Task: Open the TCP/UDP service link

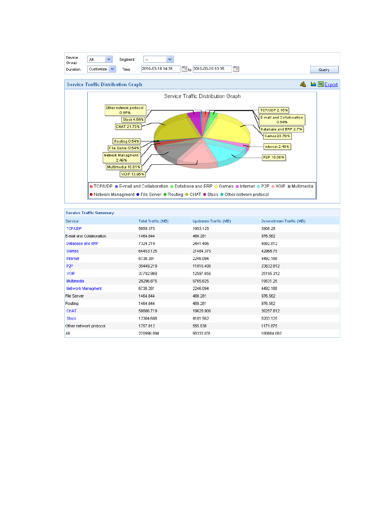Action: pos(74,229)
